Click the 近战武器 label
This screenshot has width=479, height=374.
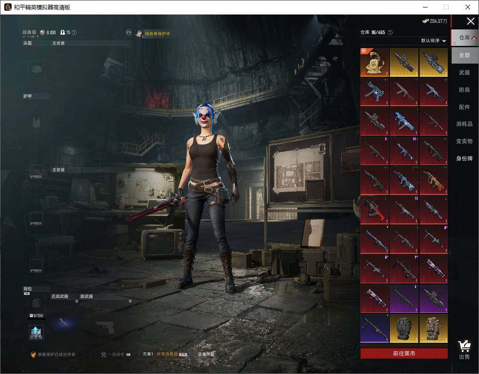pos(60,296)
